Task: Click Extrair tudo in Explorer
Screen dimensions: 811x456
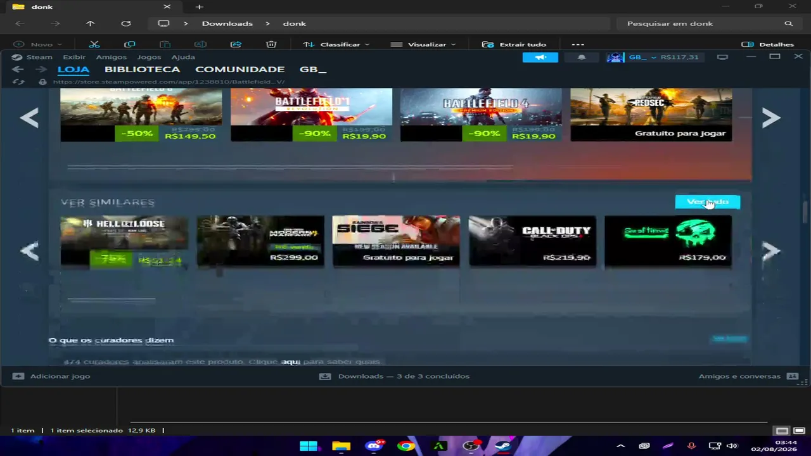Action: tap(514, 44)
